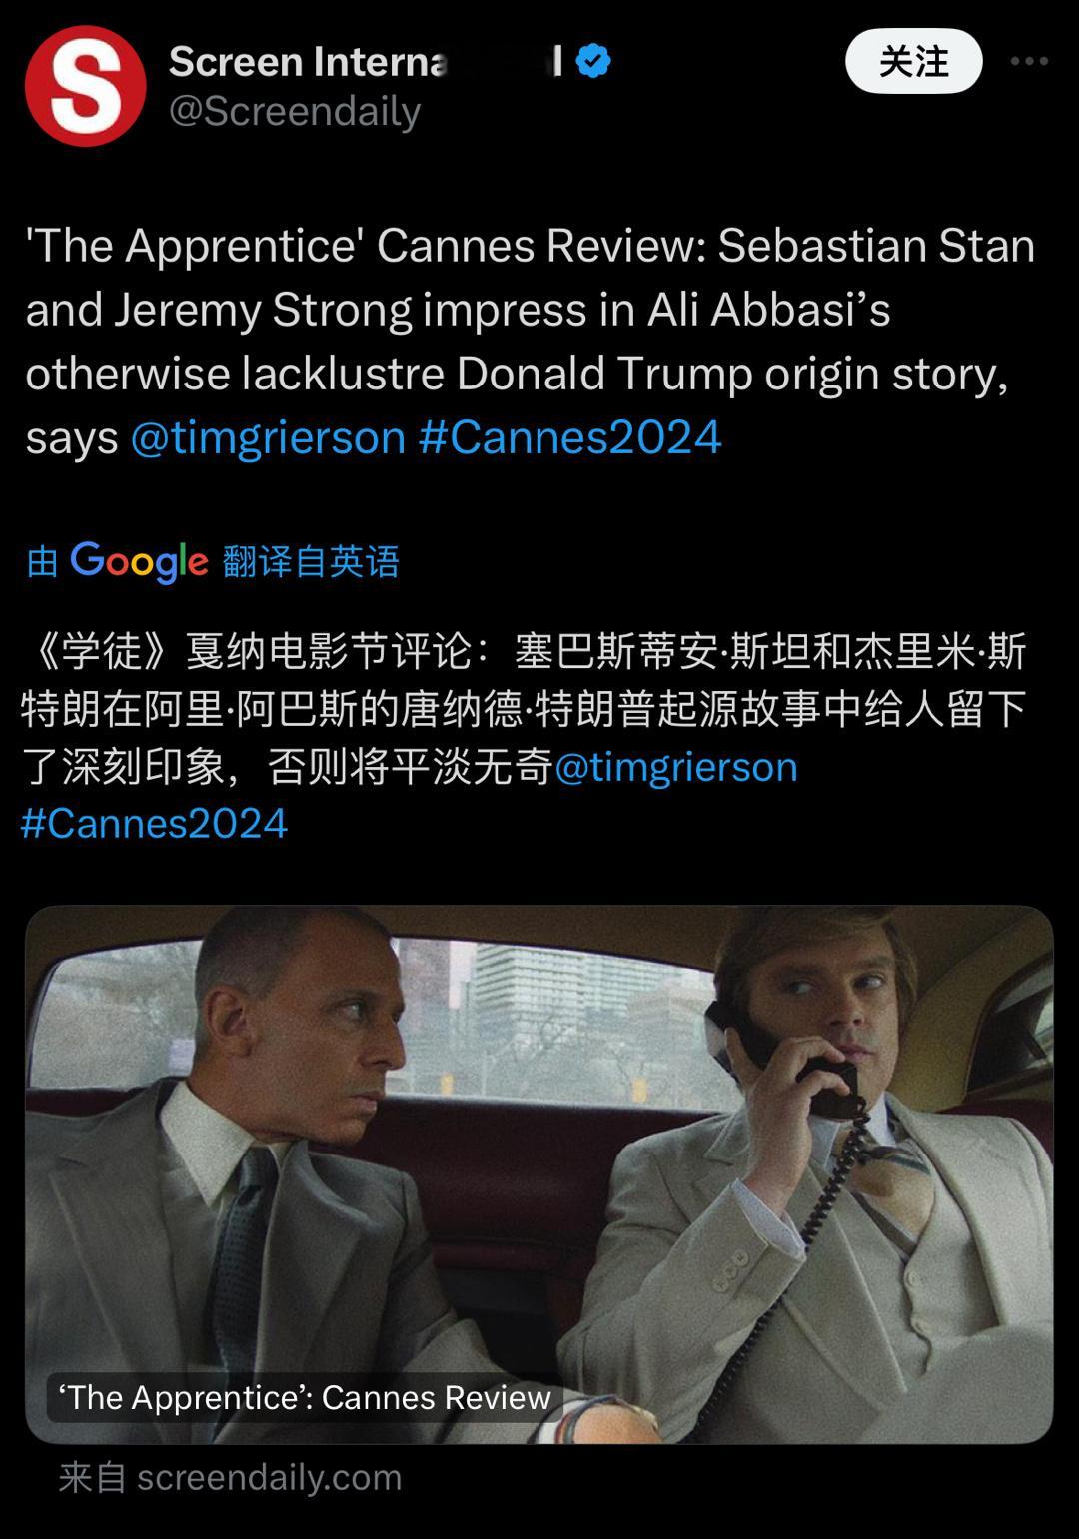Tap the translated Chinese tweet text
This screenshot has height=1539, width=1079.
pos(525,738)
